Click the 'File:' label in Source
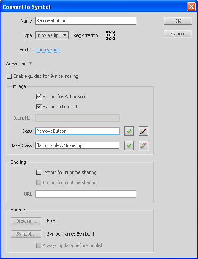 point(51,221)
